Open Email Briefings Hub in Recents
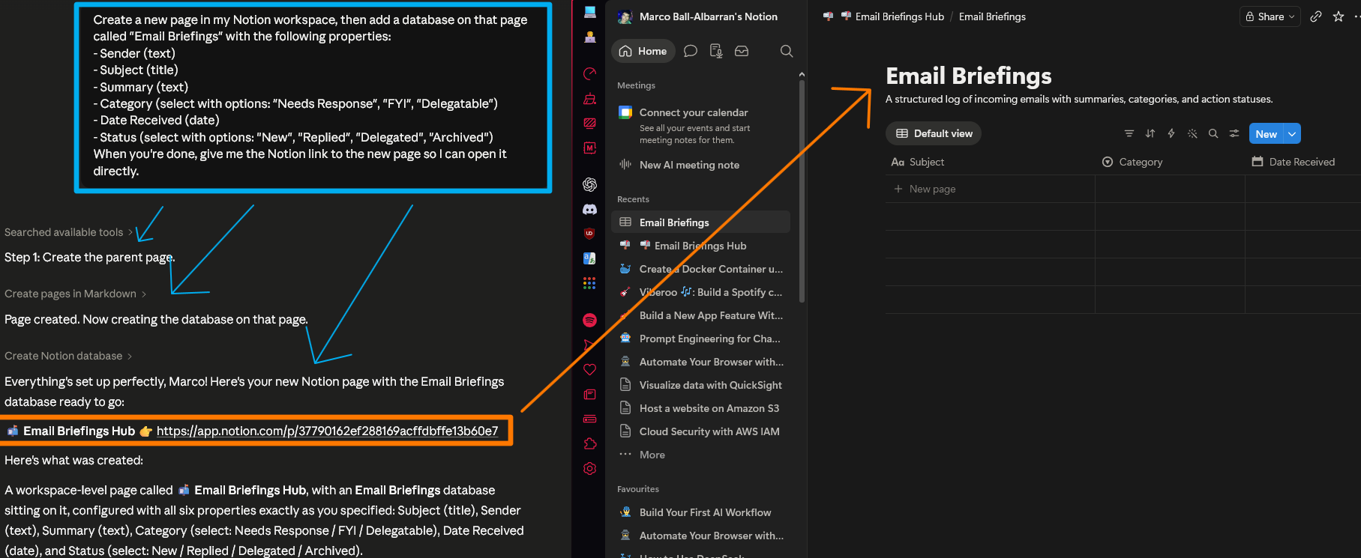Image resolution: width=1361 pixels, height=558 pixels. pyautogui.click(x=701, y=246)
